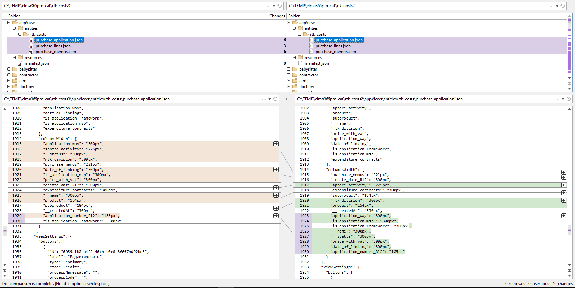Click left file pane scroll-down arrow

pos(5,265)
